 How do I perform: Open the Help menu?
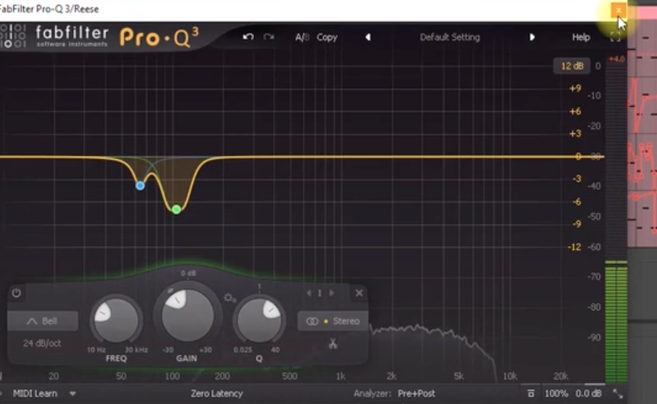point(581,38)
